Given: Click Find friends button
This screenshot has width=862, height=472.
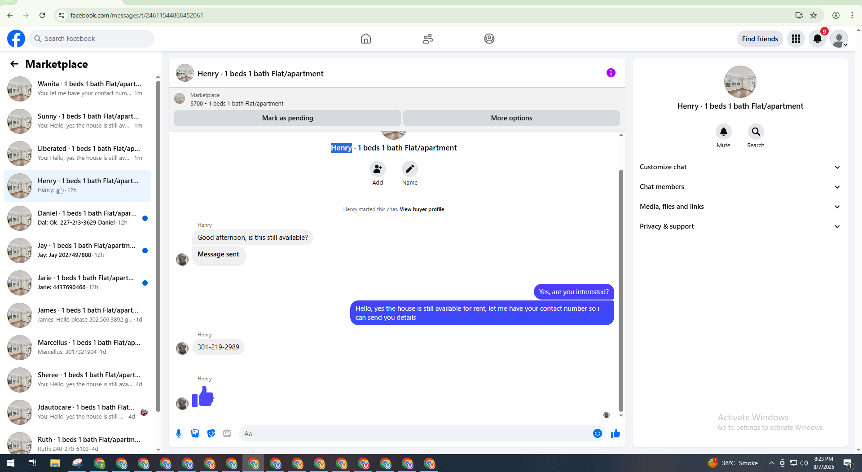Looking at the screenshot, I should coord(760,39).
